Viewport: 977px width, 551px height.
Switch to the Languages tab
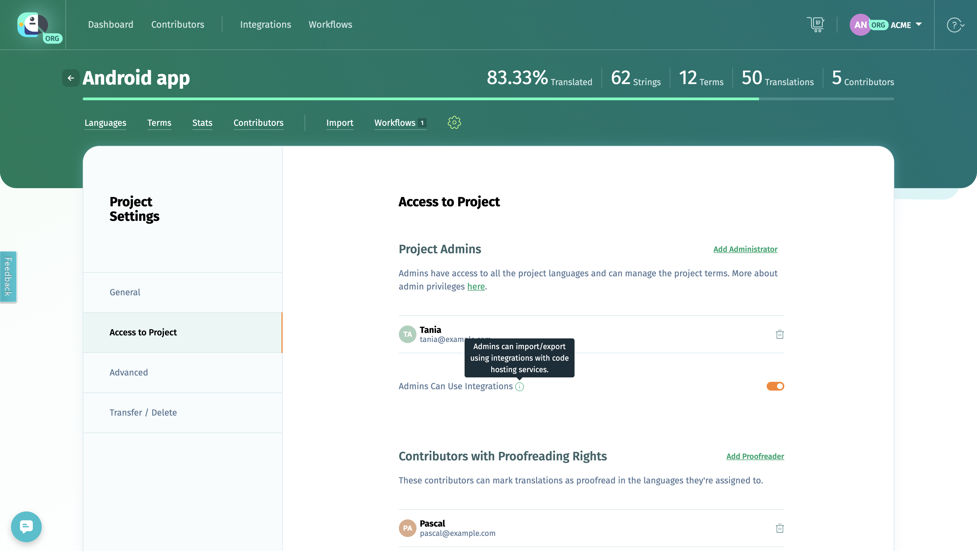[105, 123]
